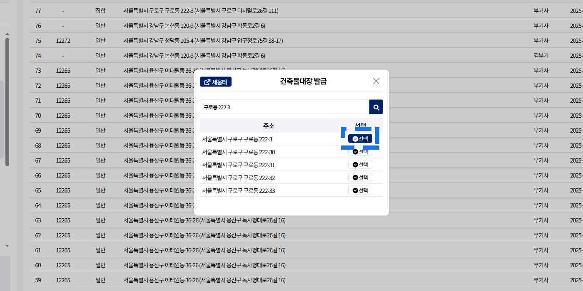The image size is (583, 291).
Task: Select address 구로동 222-30
Action: pos(360,152)
